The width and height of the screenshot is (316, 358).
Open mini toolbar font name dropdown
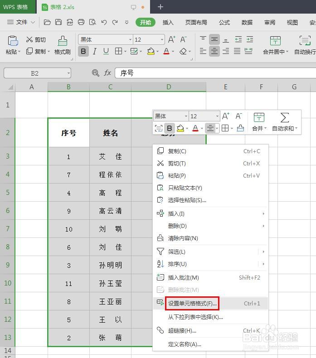(x=186, y=116)
